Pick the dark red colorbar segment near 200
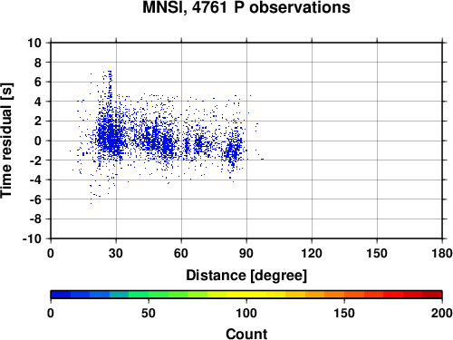The width and height of the screenshot is (453, 340). [432, 295]
